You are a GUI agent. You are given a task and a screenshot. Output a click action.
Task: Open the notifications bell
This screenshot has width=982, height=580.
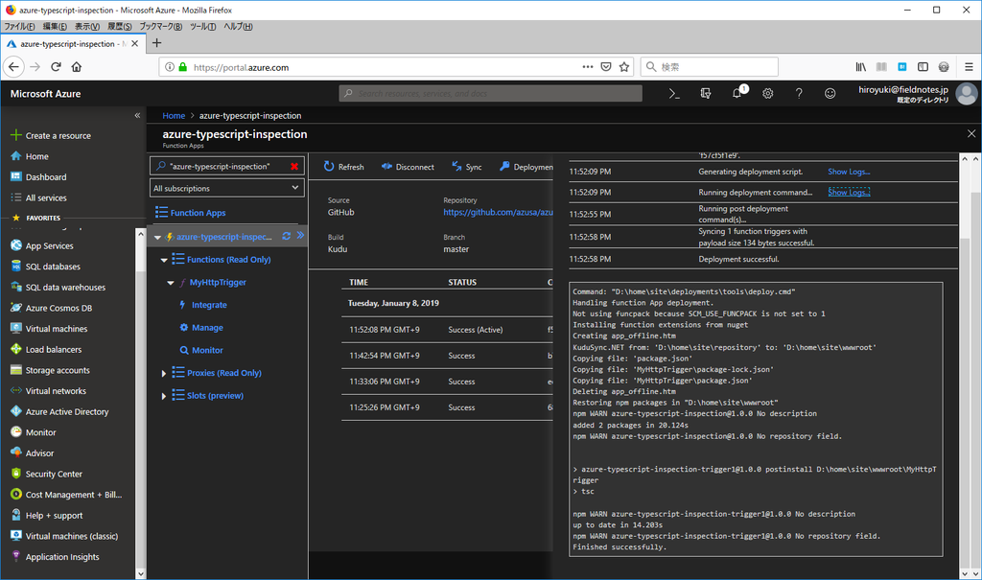coord(737,93)
